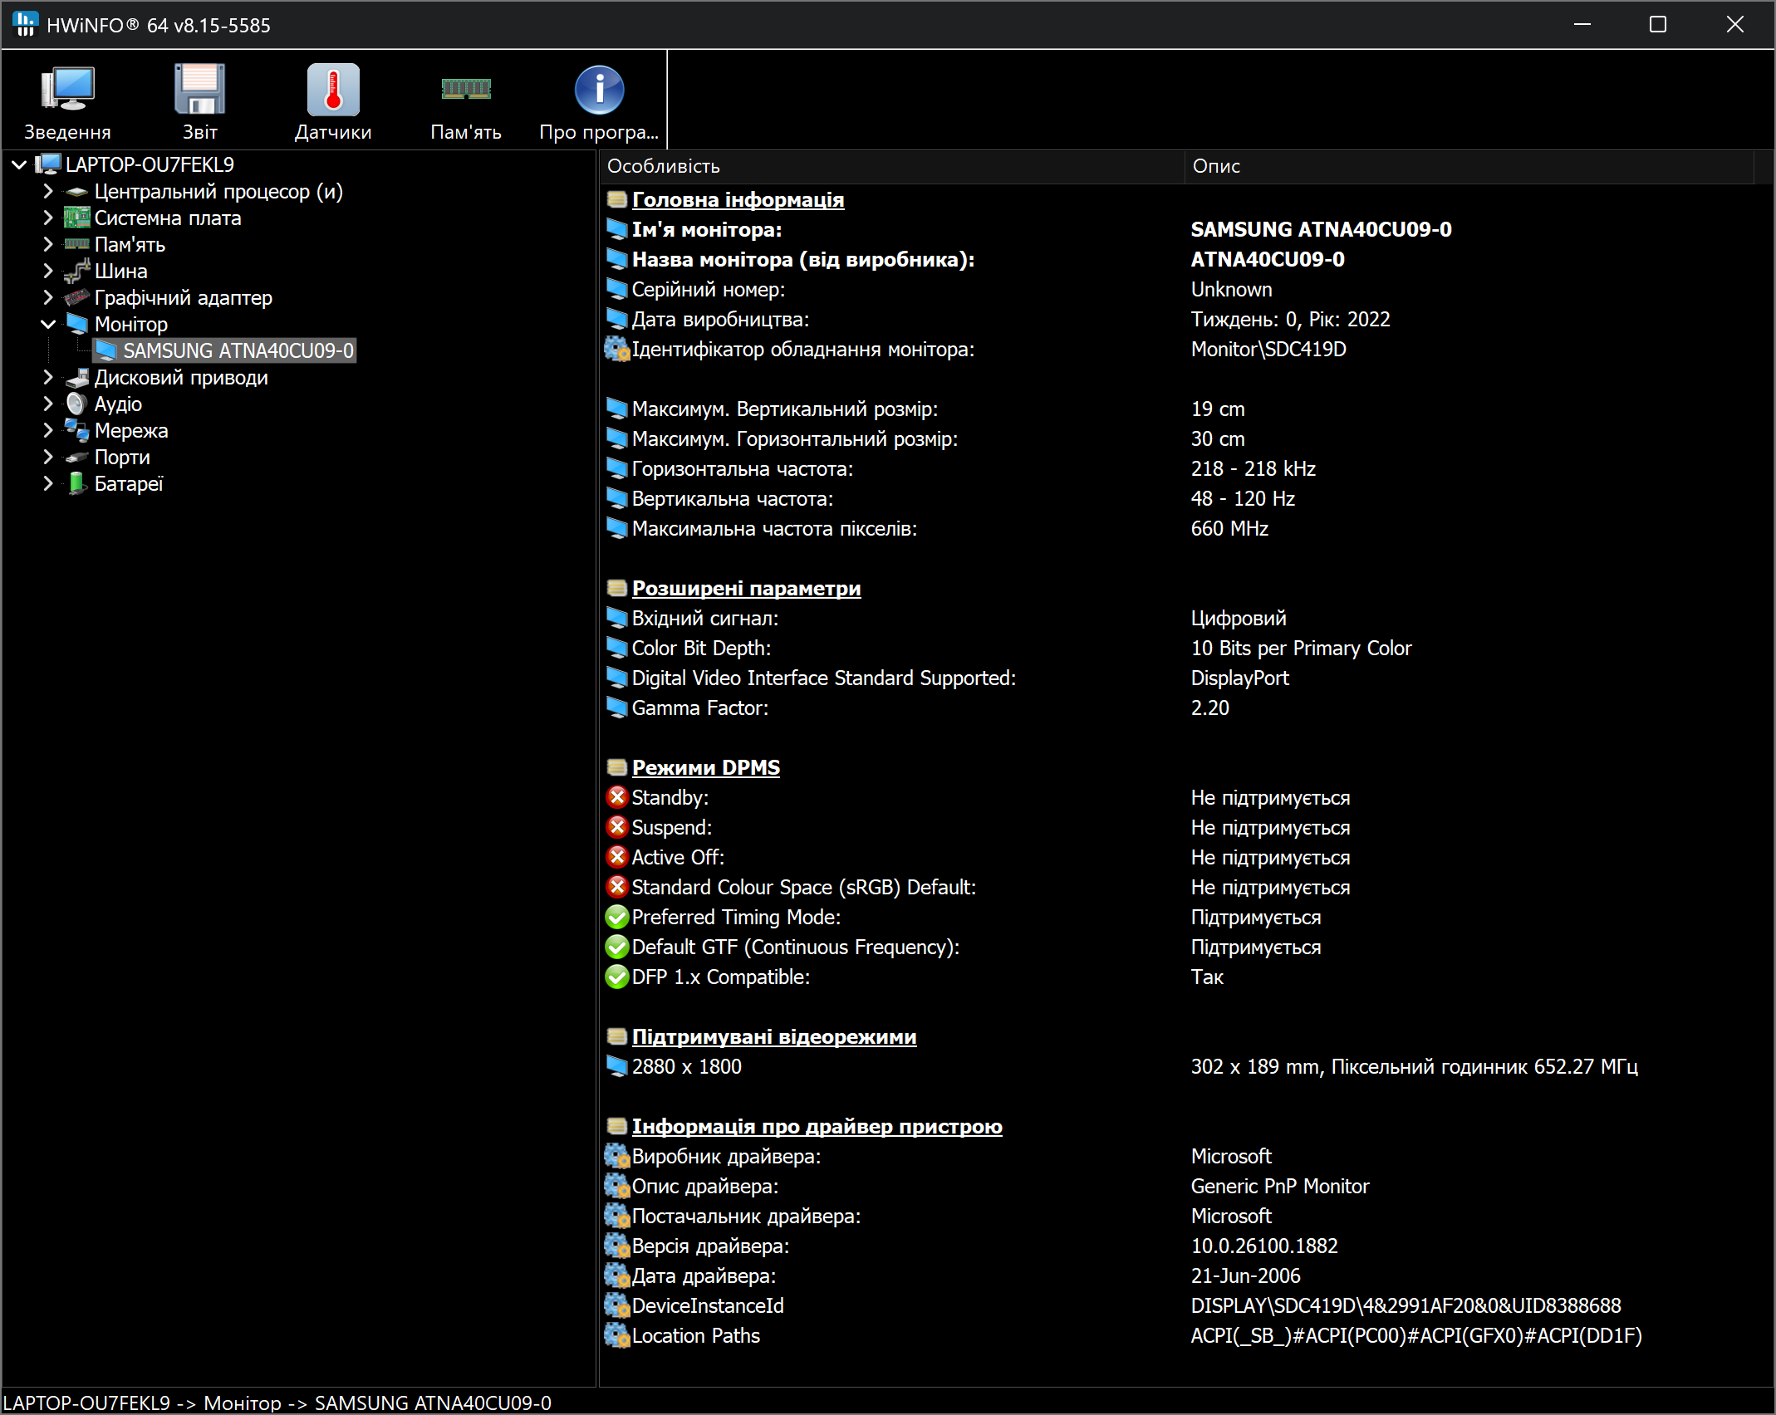The image size is (1776, 1415).
Task: Expand the Графічний адаптер node
Action: point(48,298)
